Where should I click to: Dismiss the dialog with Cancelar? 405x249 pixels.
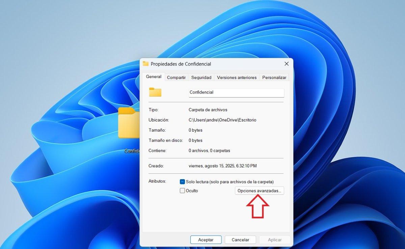click(x=240, y=240)
